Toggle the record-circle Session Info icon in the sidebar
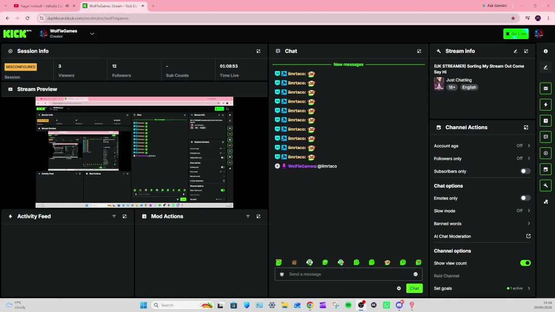 coord(545,153)
